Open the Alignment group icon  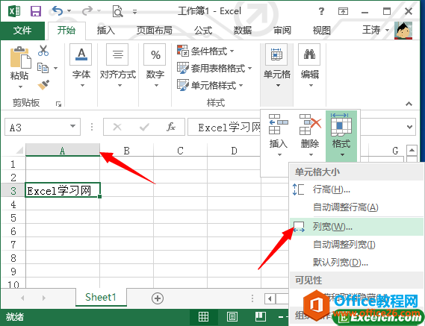point(117,54)
